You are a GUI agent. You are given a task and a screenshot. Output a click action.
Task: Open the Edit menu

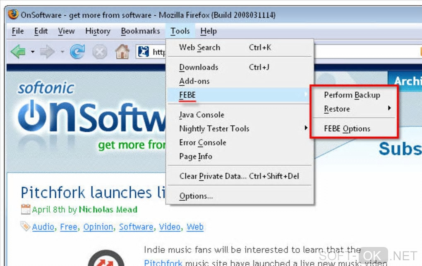pyautogui.click(x=41, y=31)
